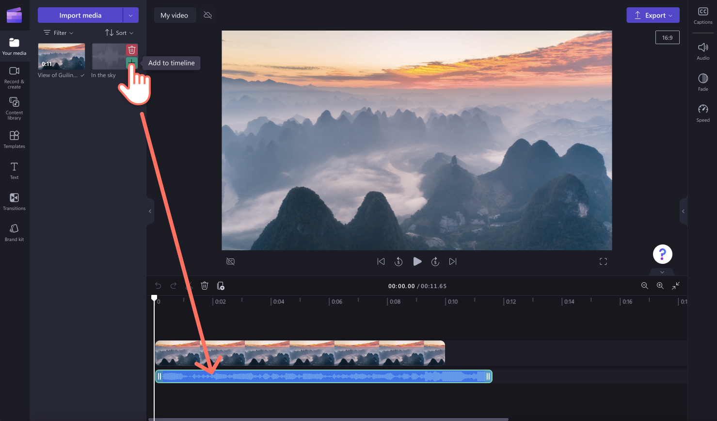Delete the In the sky audio asset
717x421 pixels.
pyautogui.click(x=131, y=50)
